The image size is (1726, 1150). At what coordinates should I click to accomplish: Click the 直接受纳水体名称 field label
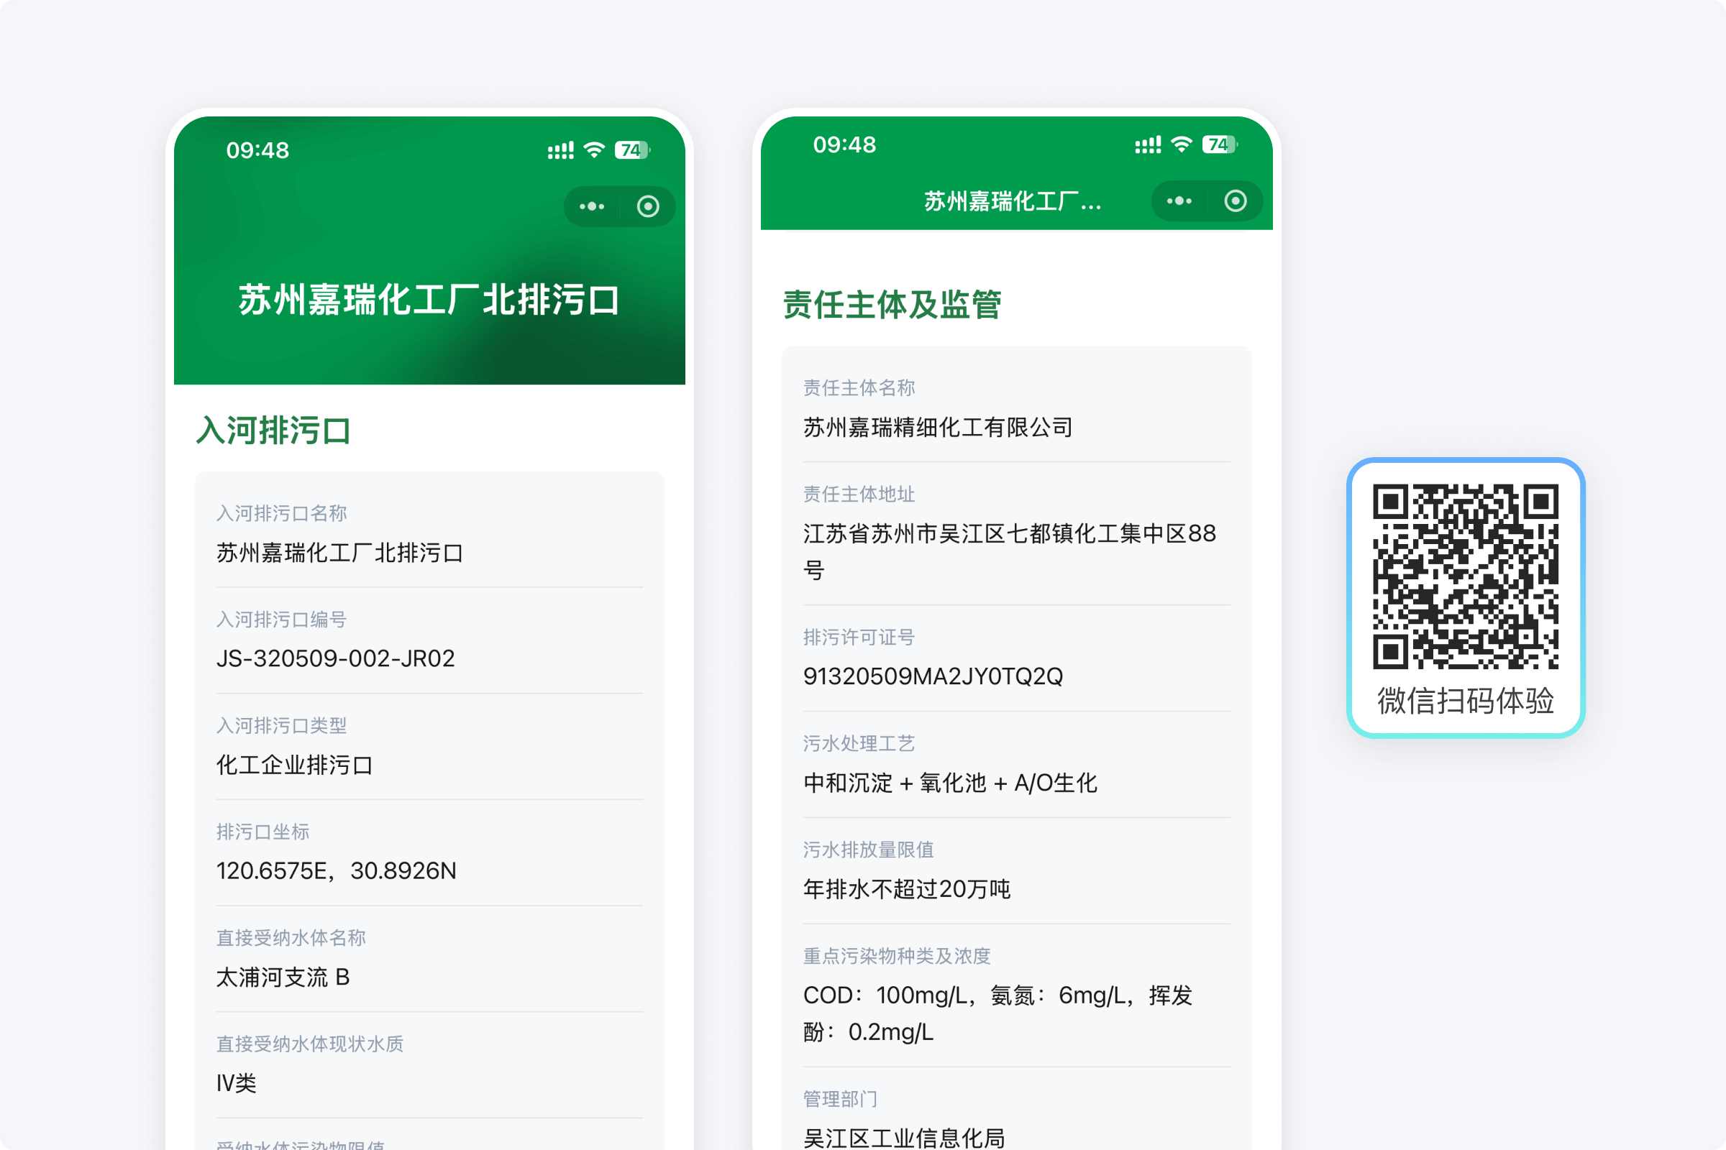click(291, 938)
